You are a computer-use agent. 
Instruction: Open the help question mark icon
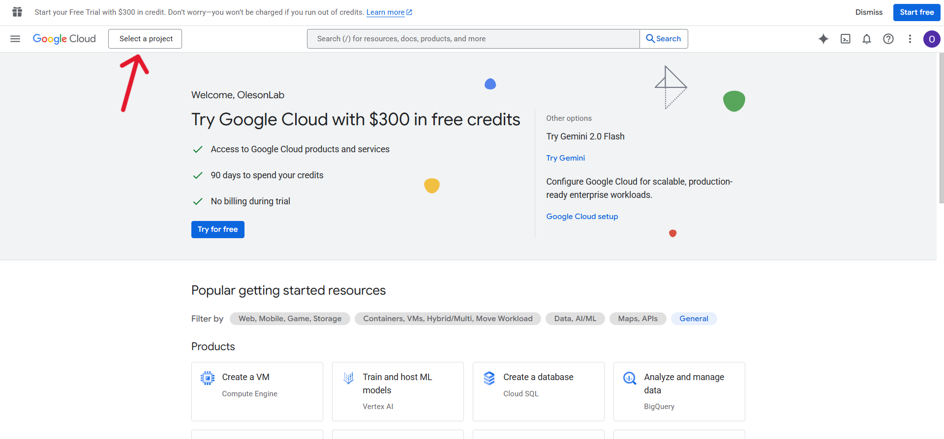coord(888,39)
